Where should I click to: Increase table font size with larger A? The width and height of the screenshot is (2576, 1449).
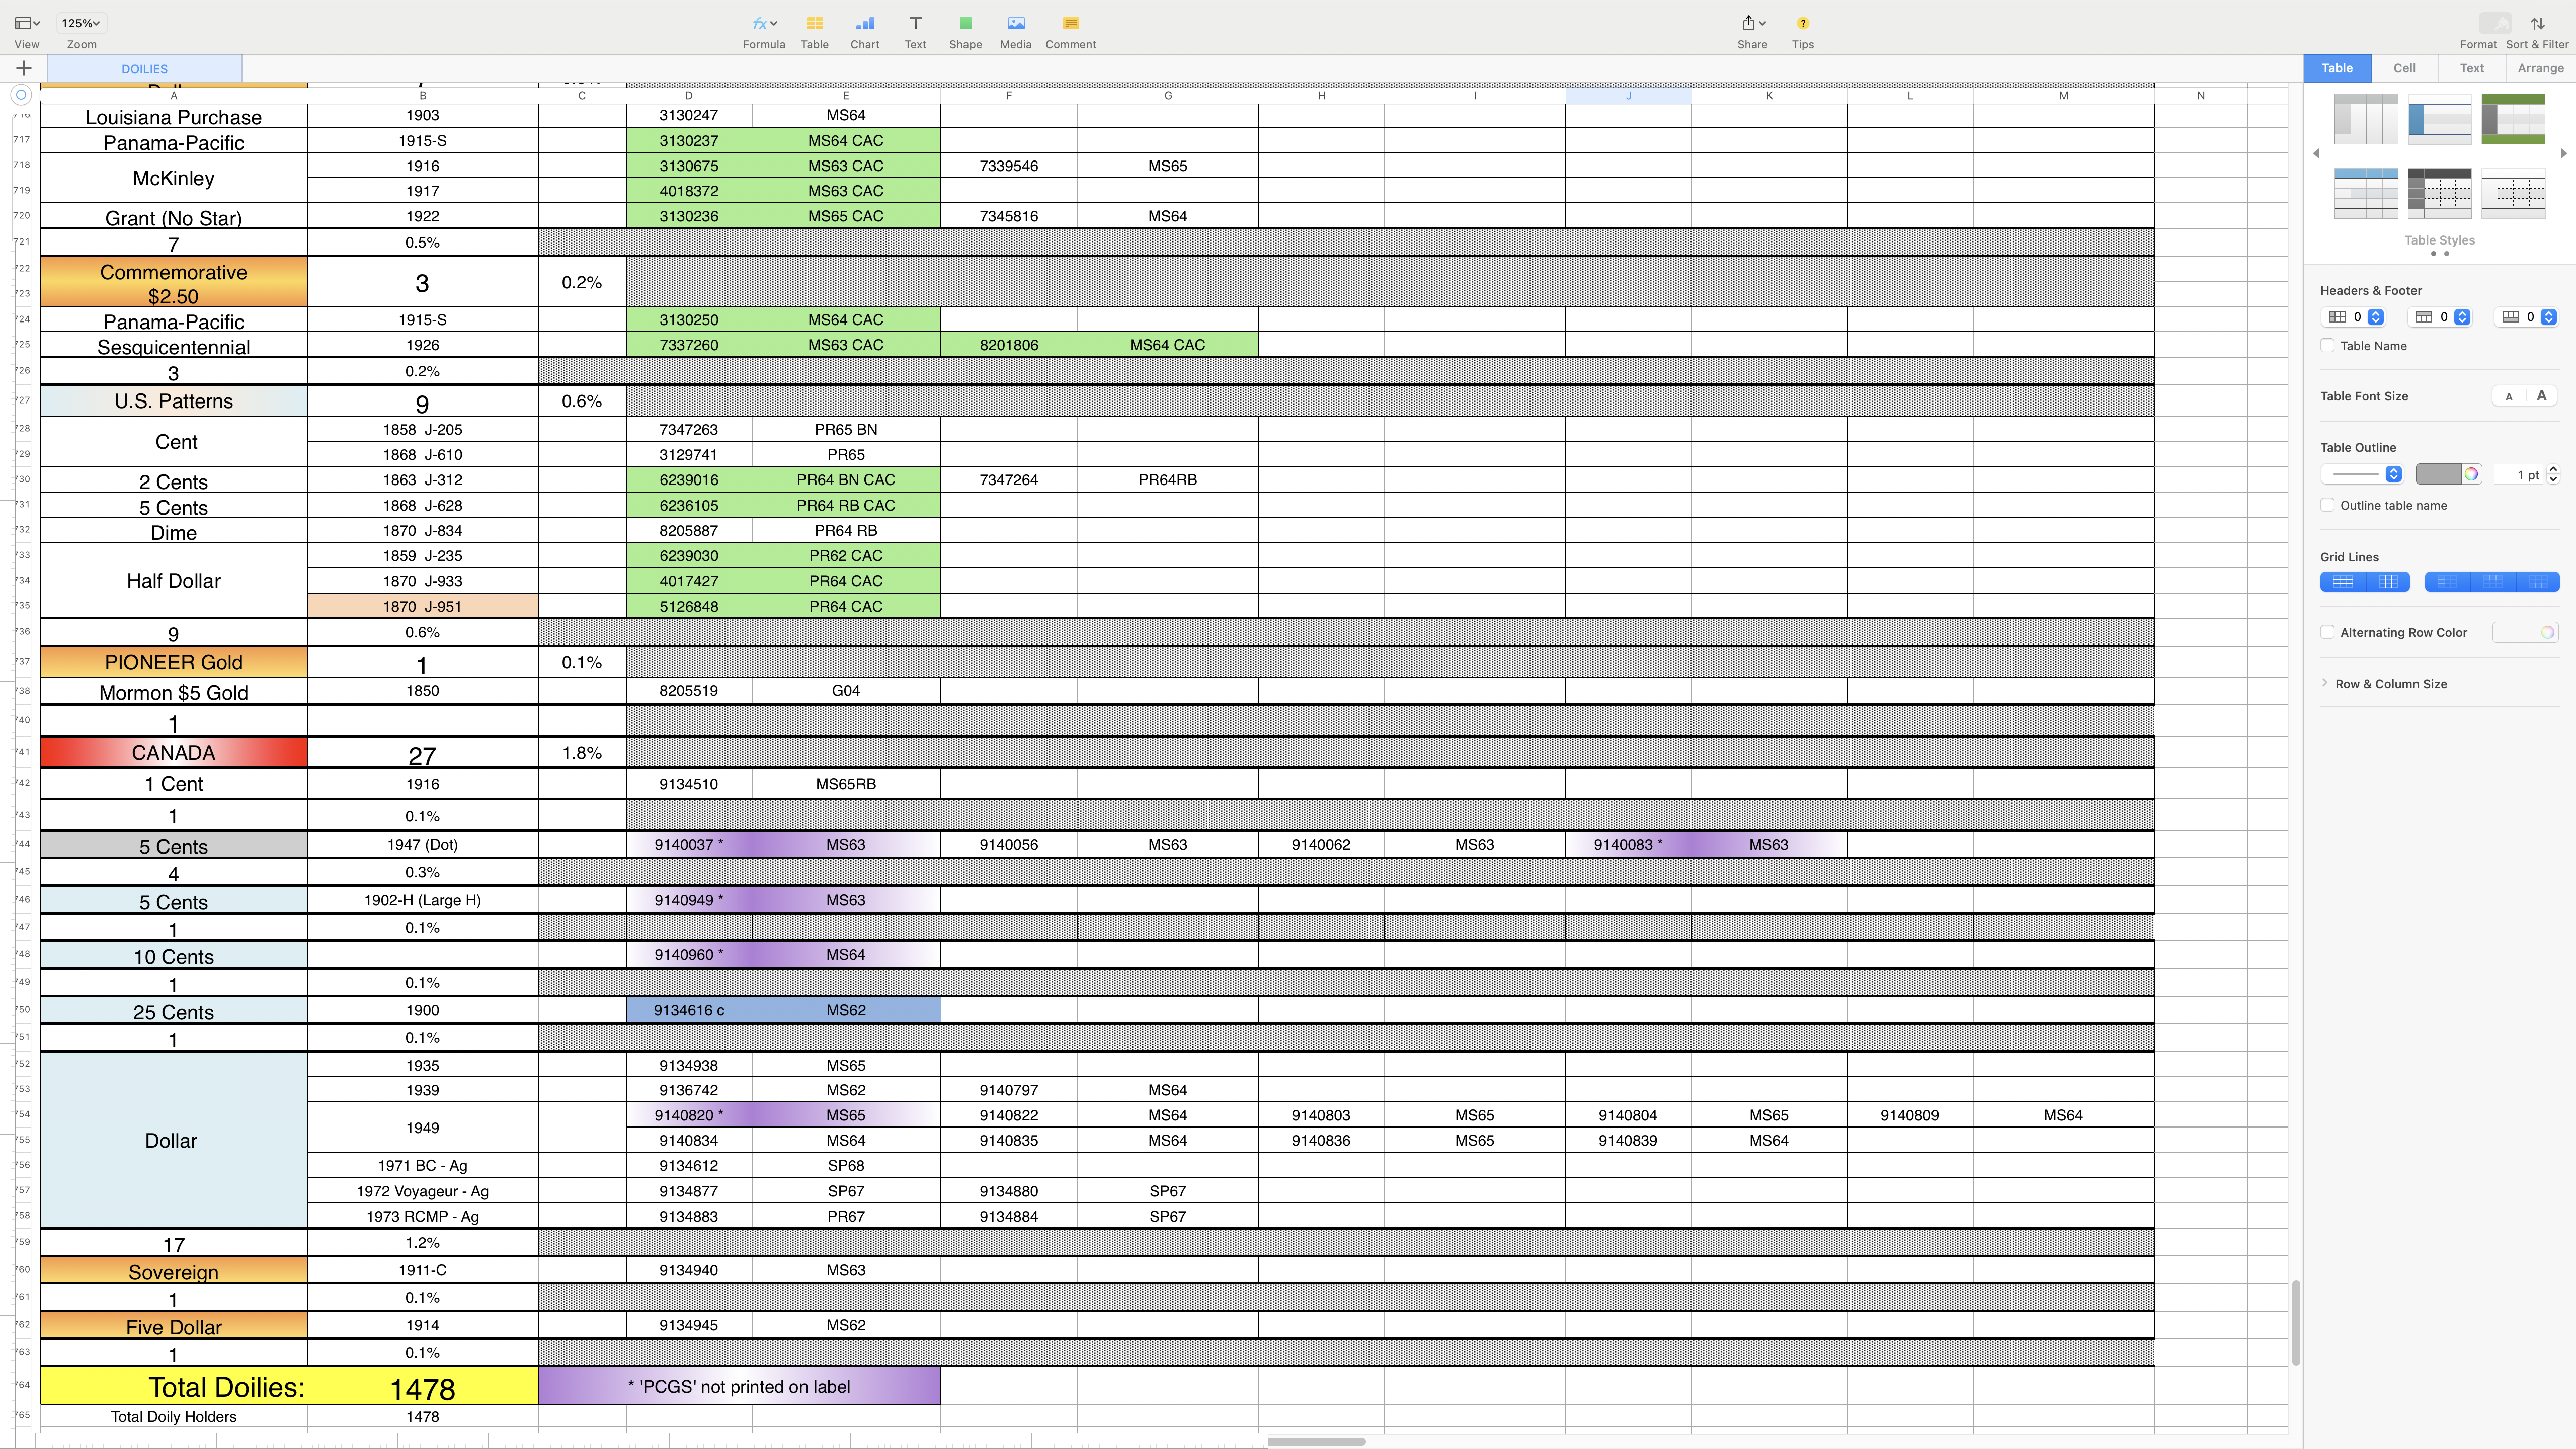[2541, 396]
